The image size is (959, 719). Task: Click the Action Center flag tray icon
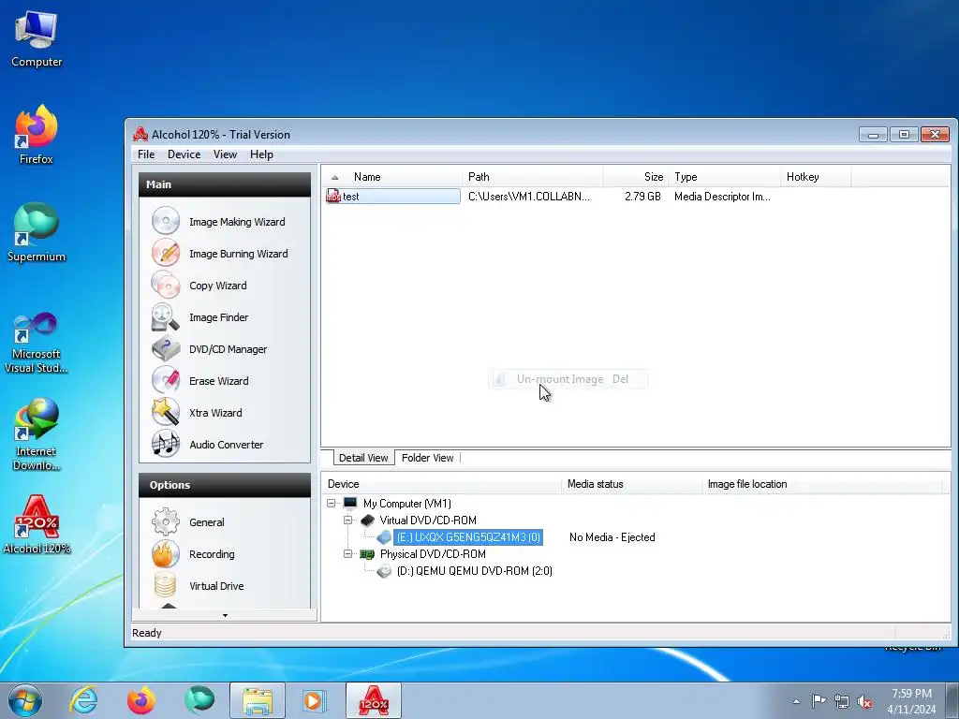819,701
